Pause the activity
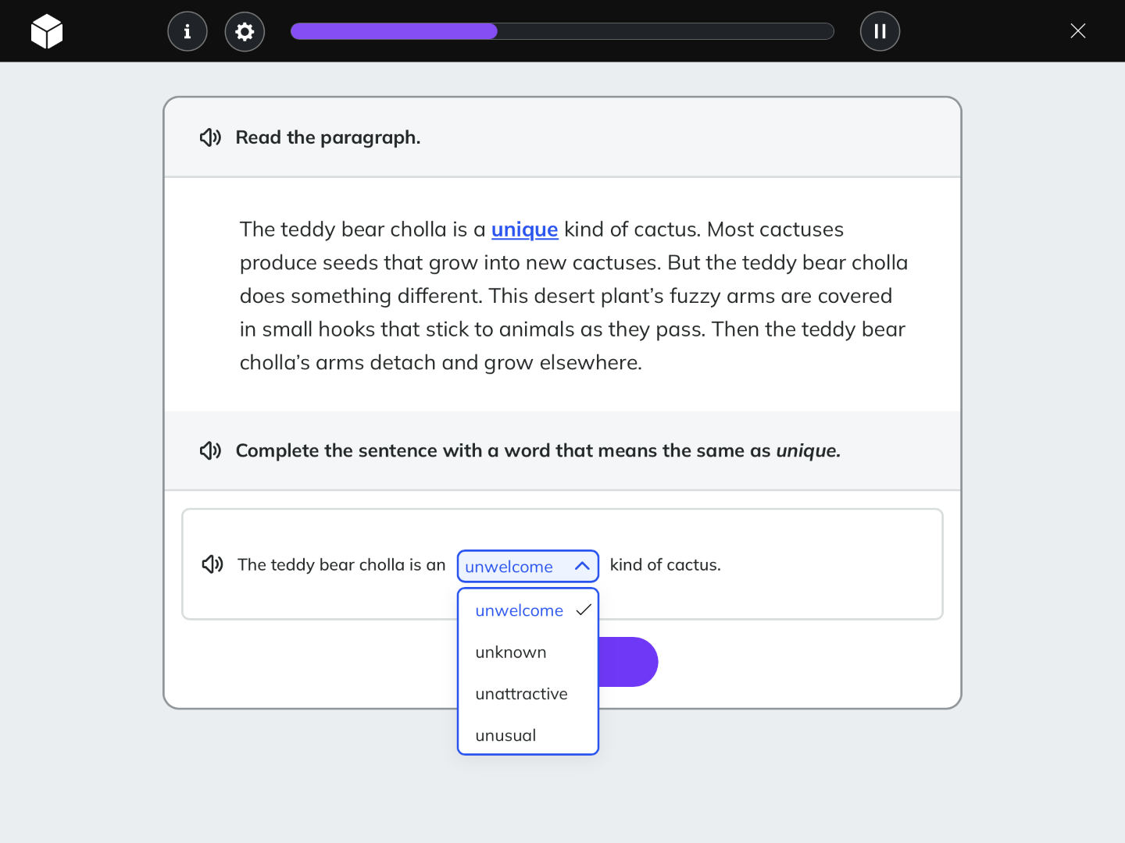This screenshot has height=843, width=1125. (x=880, y=31)
